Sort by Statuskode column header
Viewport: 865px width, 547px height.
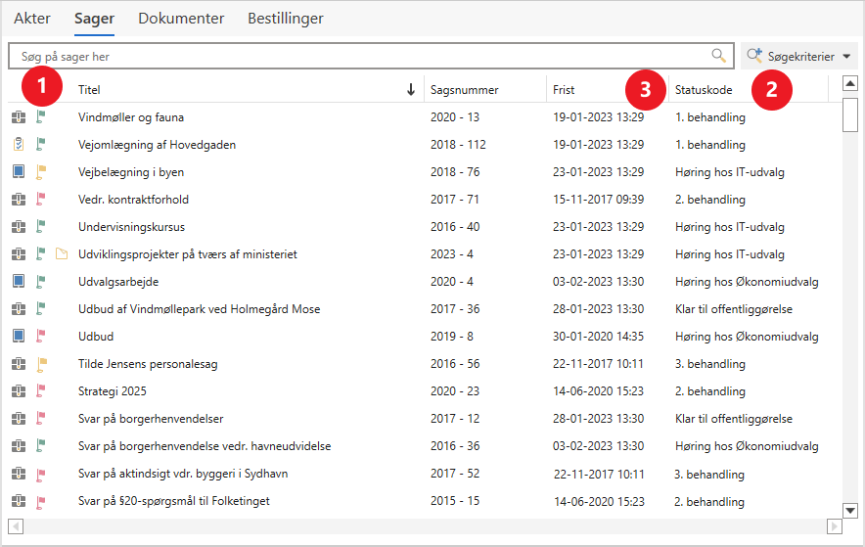tap(703, 90)
